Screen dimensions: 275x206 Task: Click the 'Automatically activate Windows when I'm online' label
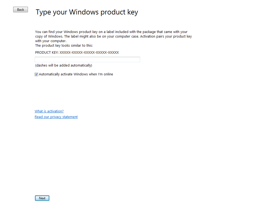[76, 74]
